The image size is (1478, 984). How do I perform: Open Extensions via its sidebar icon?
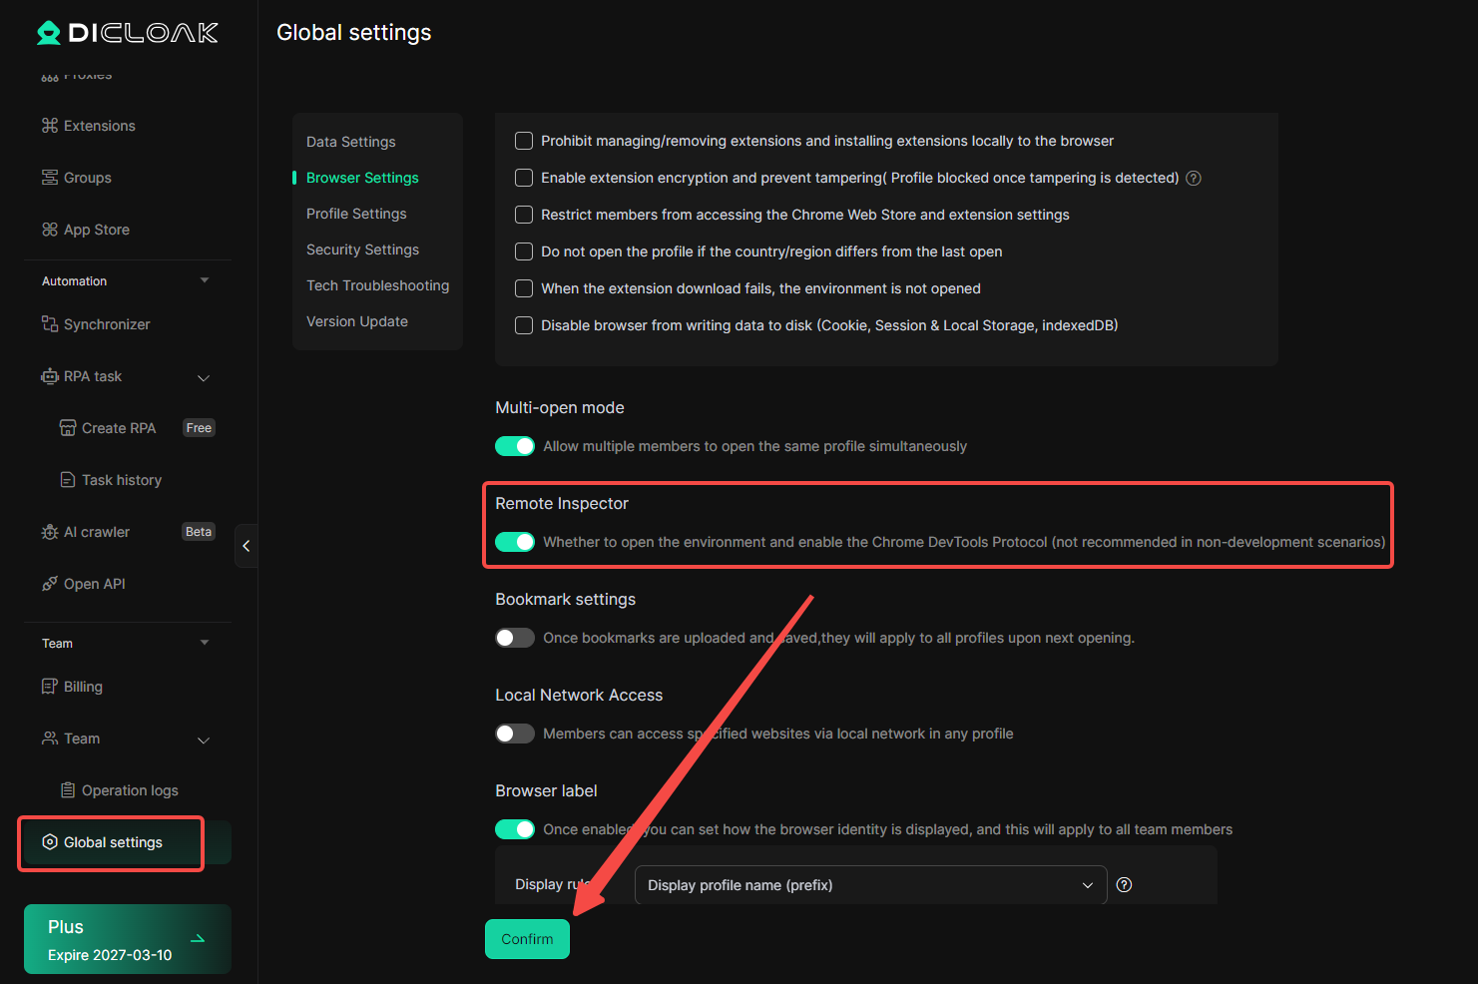tap(50, 126)
